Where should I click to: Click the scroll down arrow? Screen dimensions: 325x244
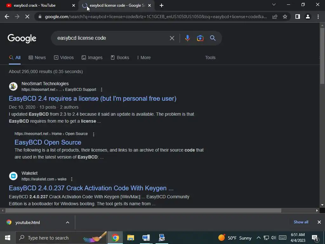[322, 205]
